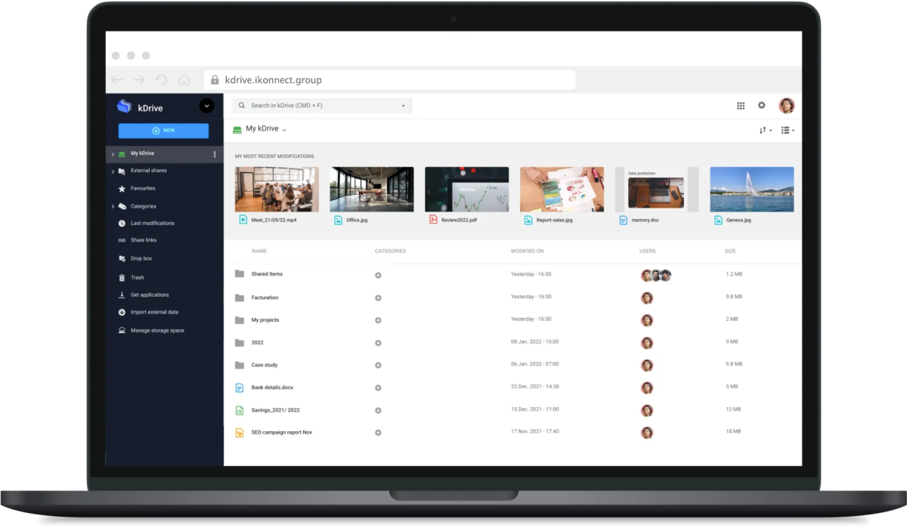
Task: Sort by the NAME column header
Action: pyautogui.click(x=259, y=251)
